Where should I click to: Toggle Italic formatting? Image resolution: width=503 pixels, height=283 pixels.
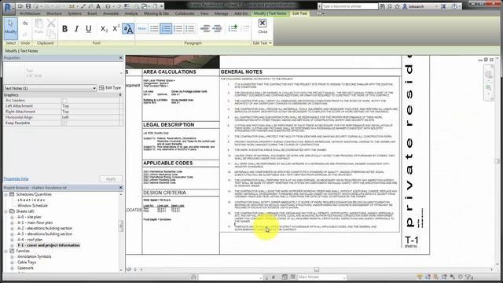point(76,28)
